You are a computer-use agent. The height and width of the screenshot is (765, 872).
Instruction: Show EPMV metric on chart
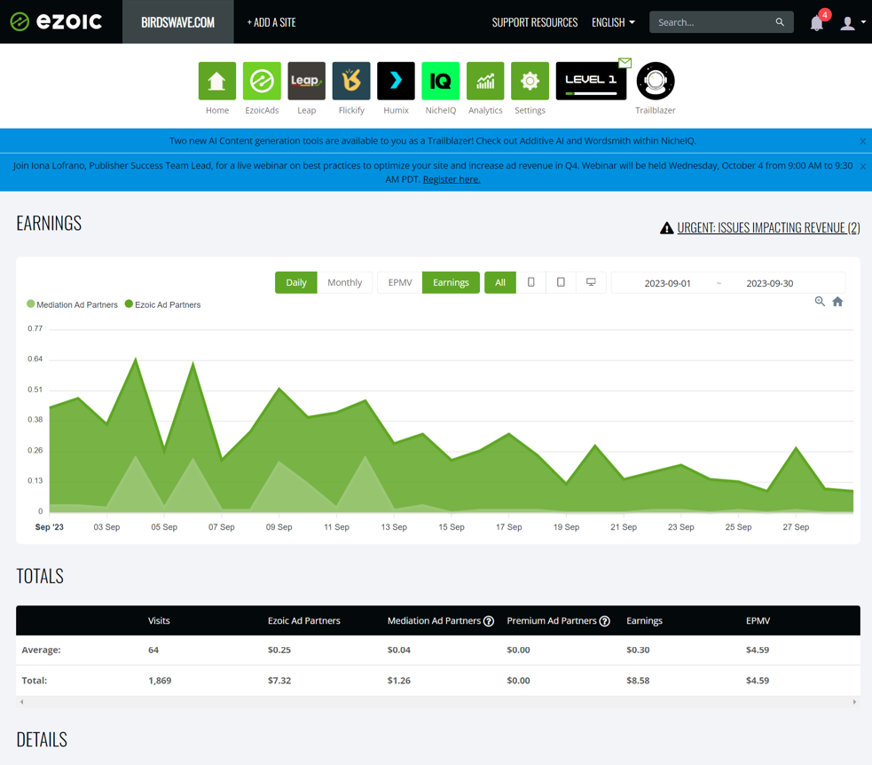400,282
